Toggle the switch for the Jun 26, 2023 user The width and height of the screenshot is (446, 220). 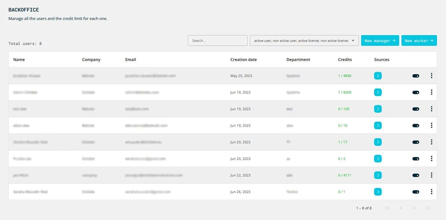pos(416,192)
